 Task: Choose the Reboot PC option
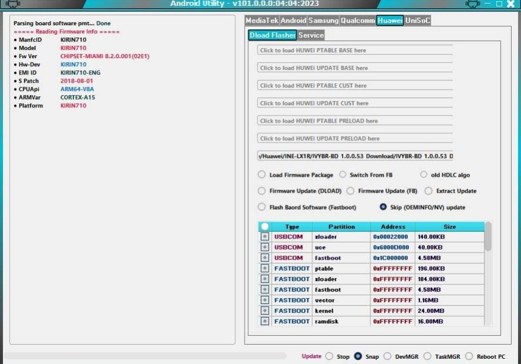coord(469,356)
